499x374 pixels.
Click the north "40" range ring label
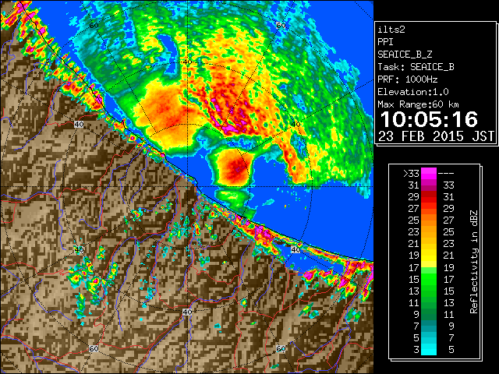[187, 62]
